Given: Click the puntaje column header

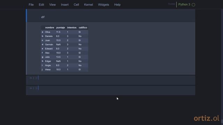Looking at the screenshot, I should click(x=60, y=28).
